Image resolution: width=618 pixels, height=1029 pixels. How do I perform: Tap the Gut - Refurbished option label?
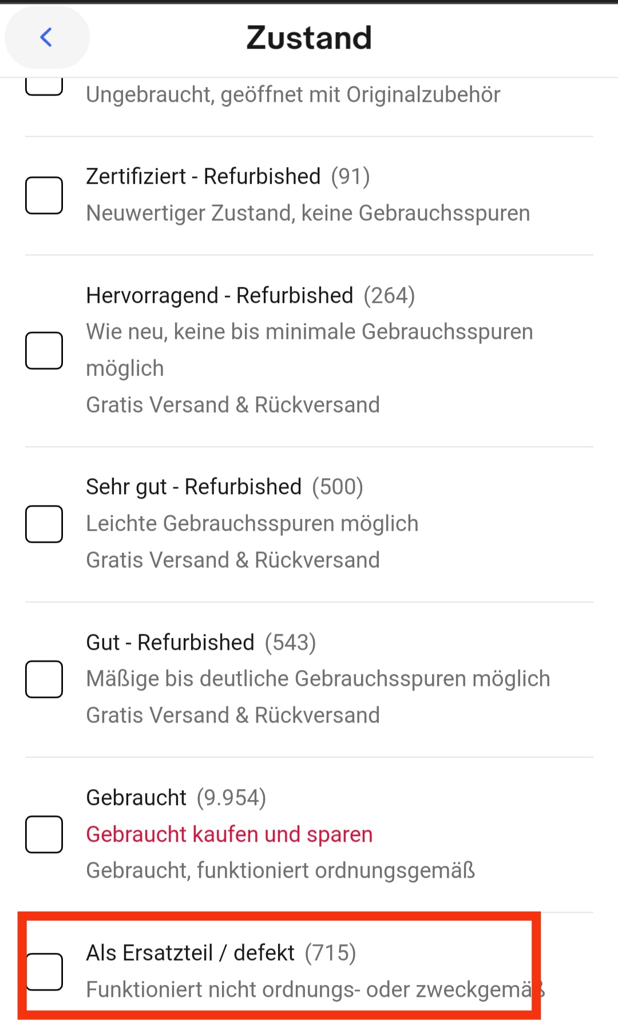tap(170, 642)
